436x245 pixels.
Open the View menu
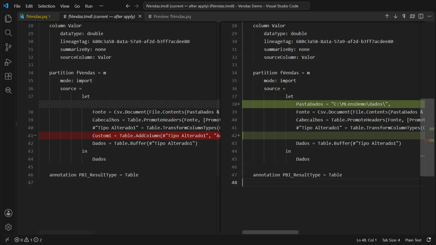click(65, 6)
